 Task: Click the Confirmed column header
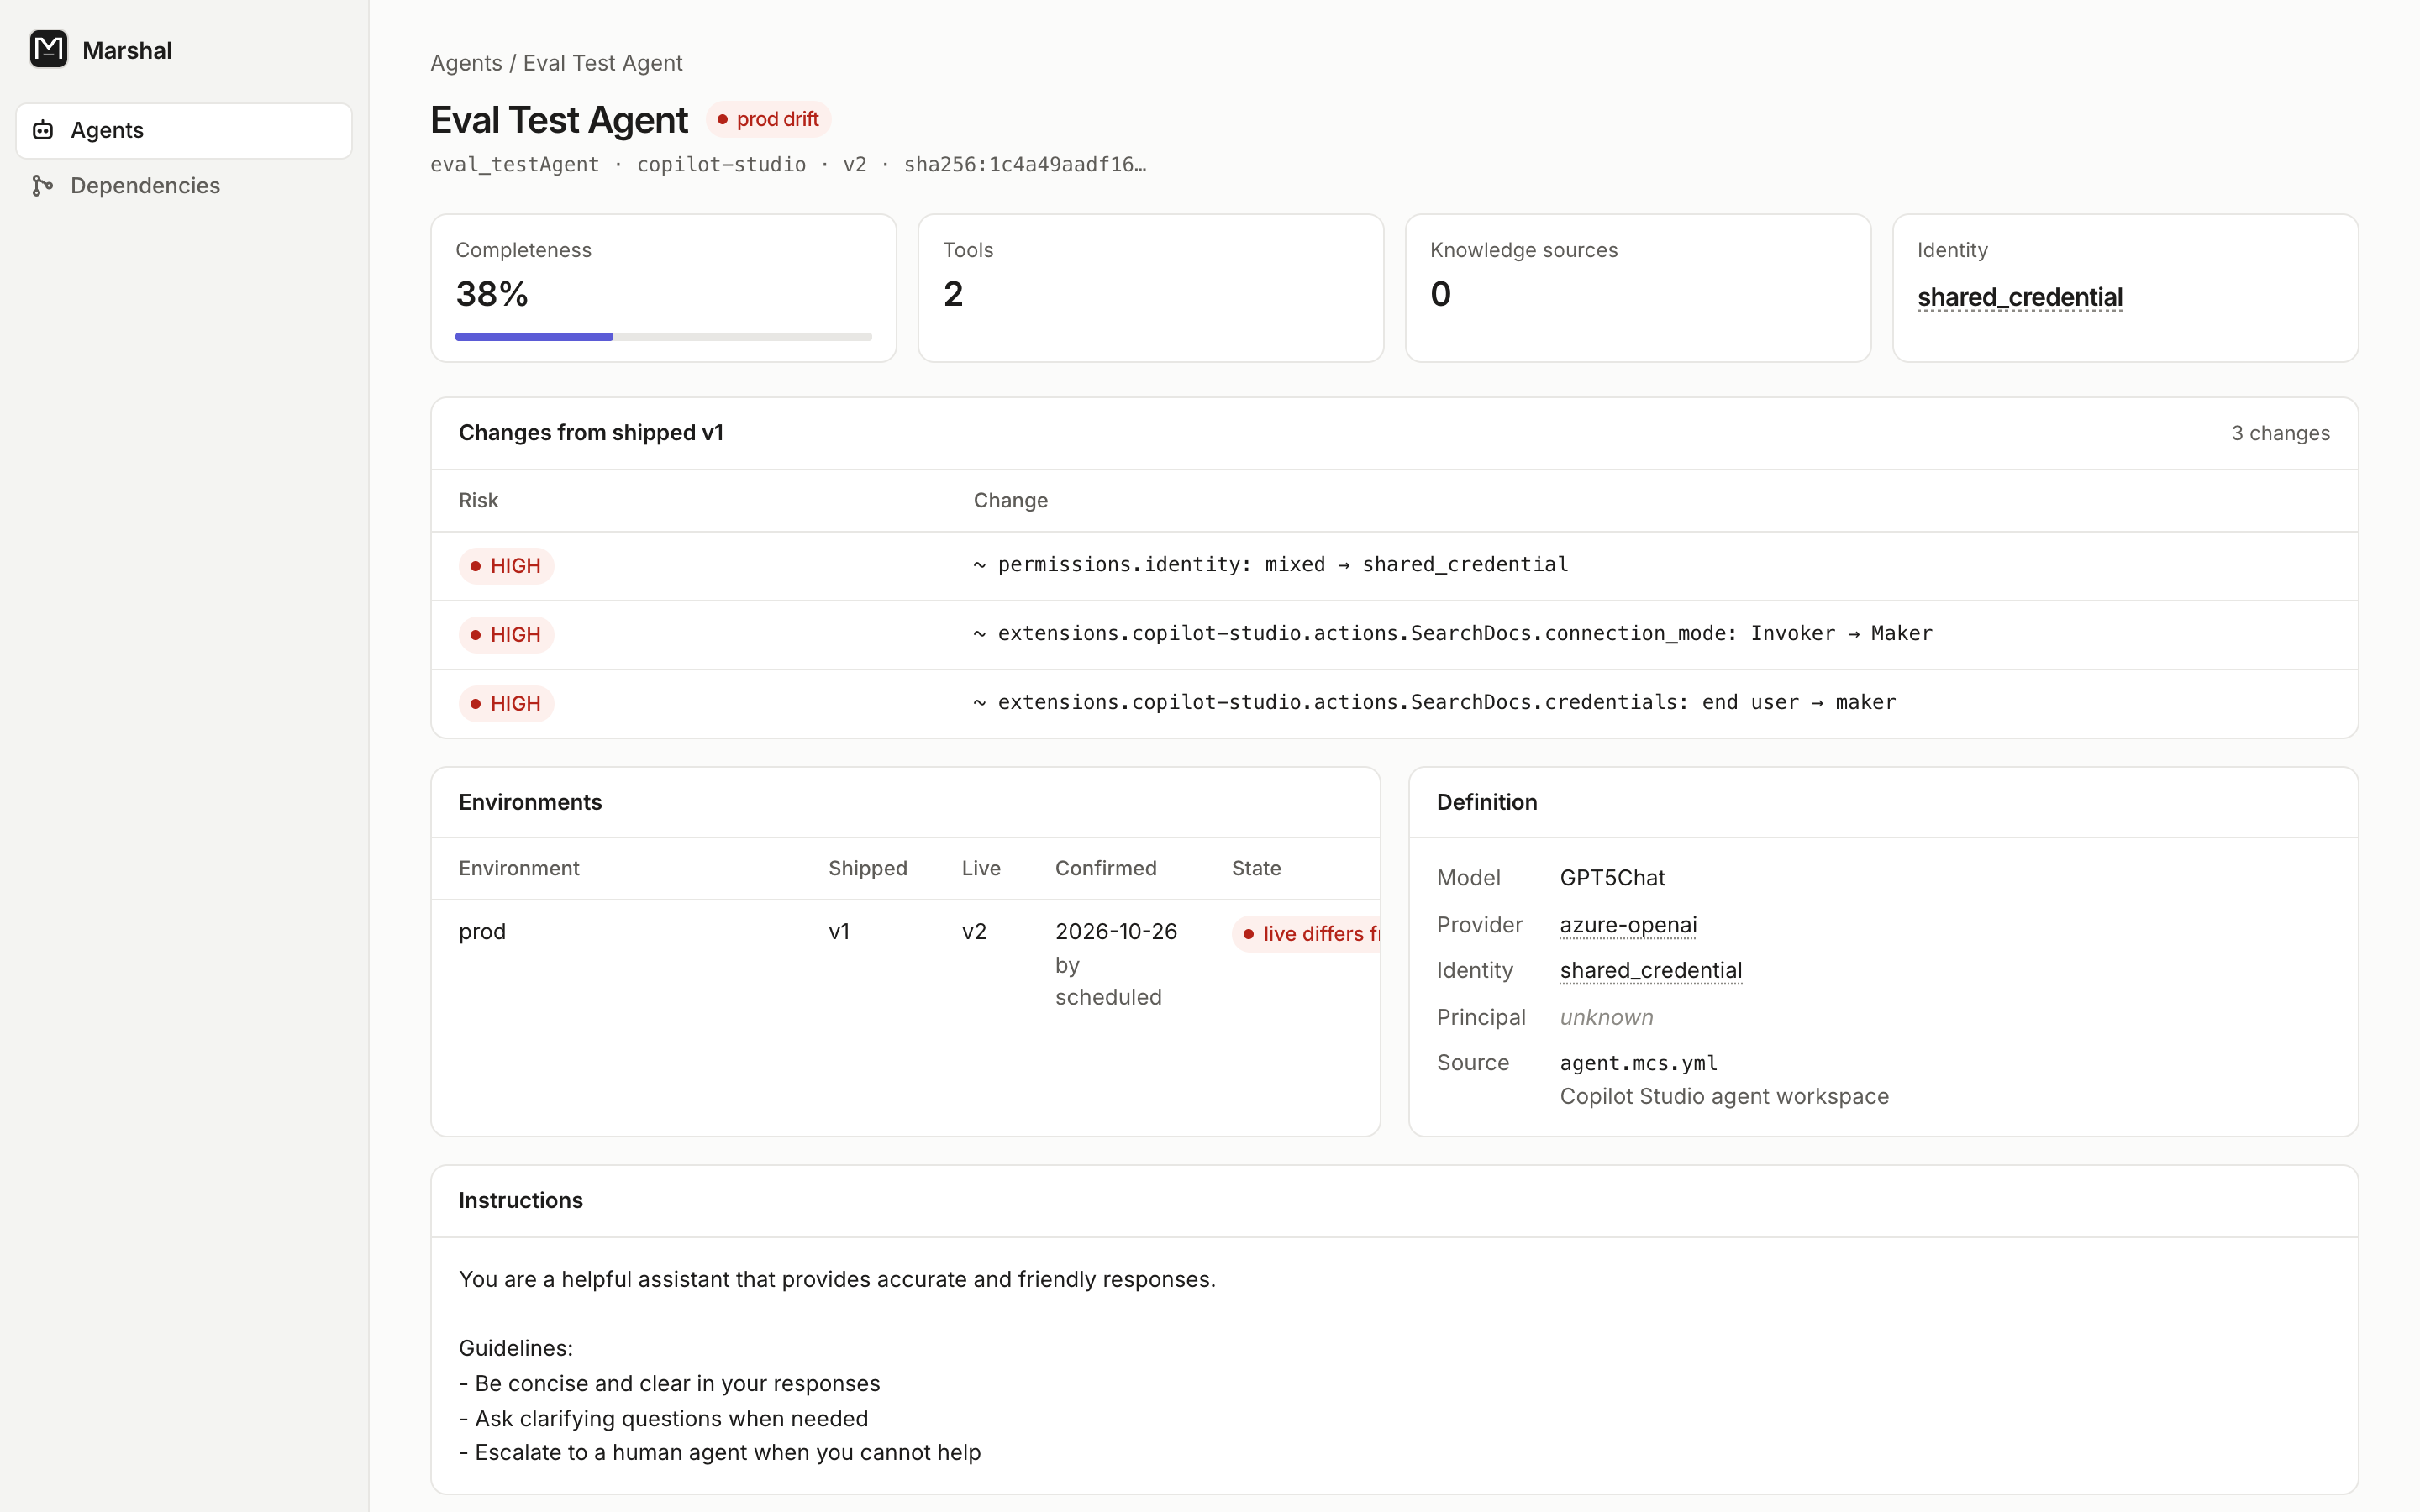point(1105,869)
